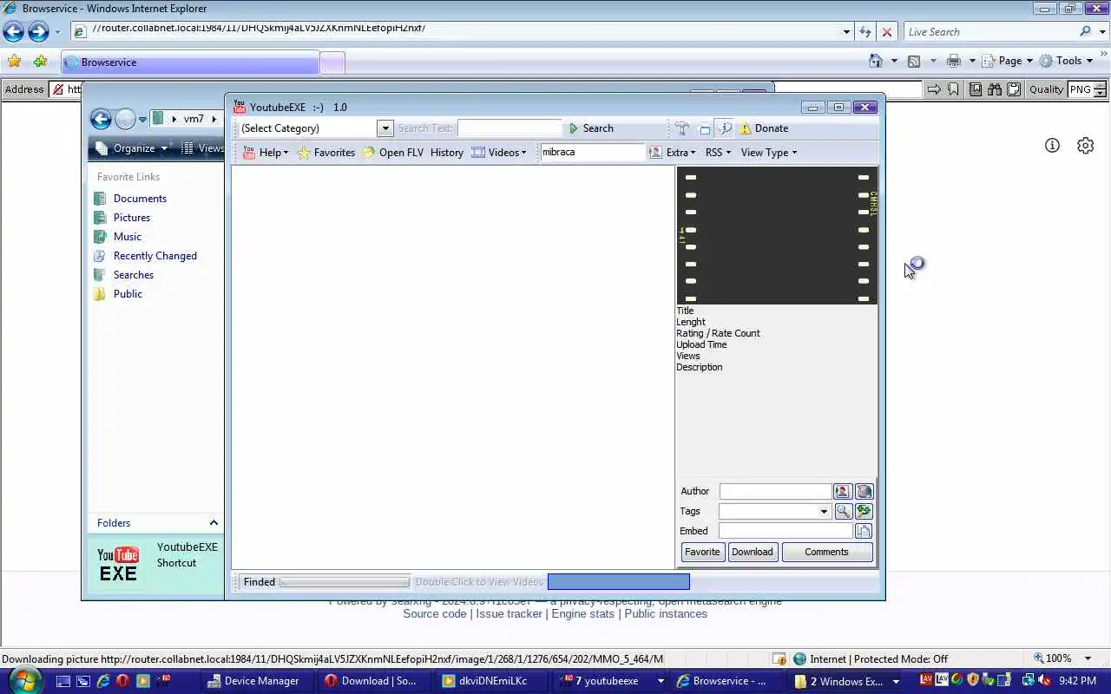
Task: Open History in YoutubeEXE toolbar
Action: (447, 153)
